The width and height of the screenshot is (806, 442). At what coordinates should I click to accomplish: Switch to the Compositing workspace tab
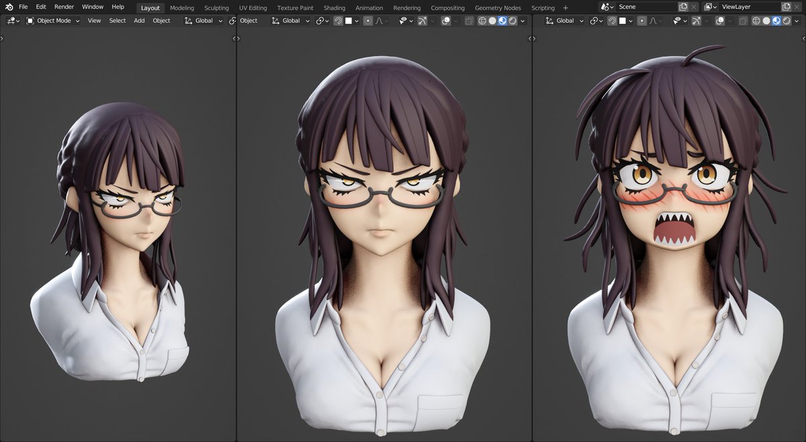[x=447, y=8]
